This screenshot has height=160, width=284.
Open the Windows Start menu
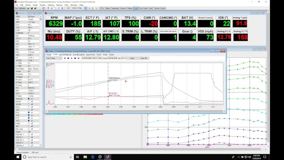pyautogui.click(x=18, y=157)
